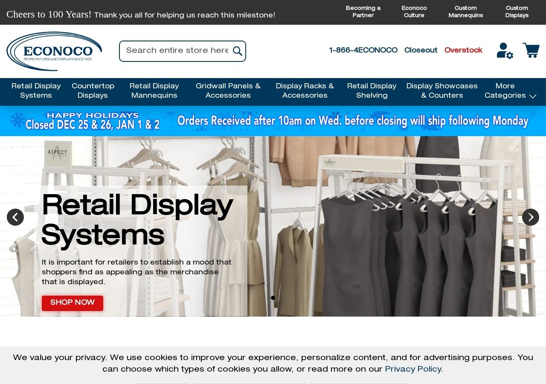Select the carousel slide indicator dot
Screen dimensions: 546x384
click(273, 297)
